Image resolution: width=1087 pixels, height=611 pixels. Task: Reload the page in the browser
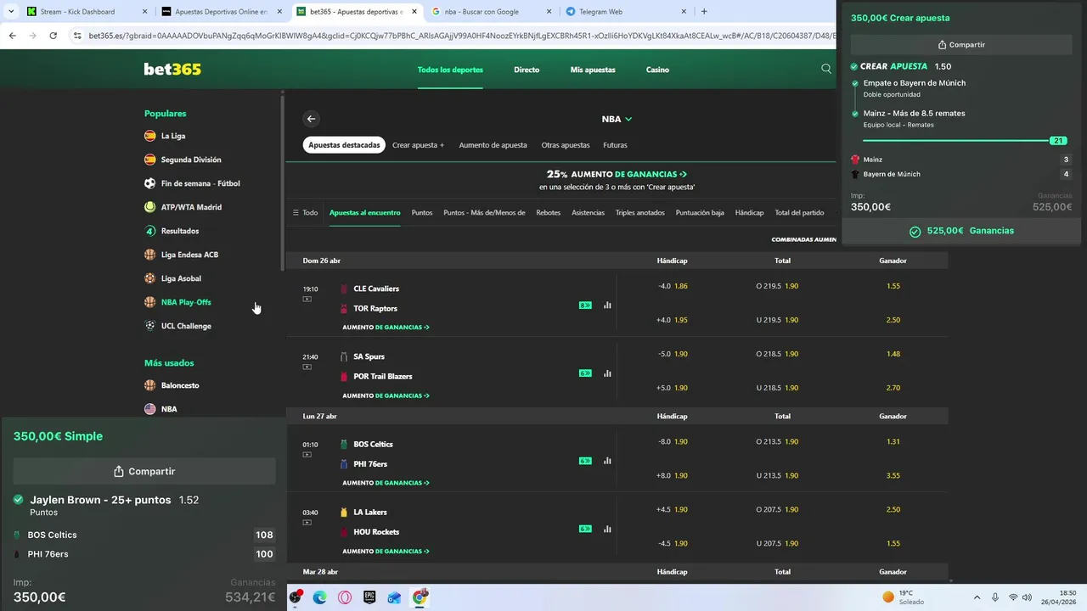tap(53, 36)
